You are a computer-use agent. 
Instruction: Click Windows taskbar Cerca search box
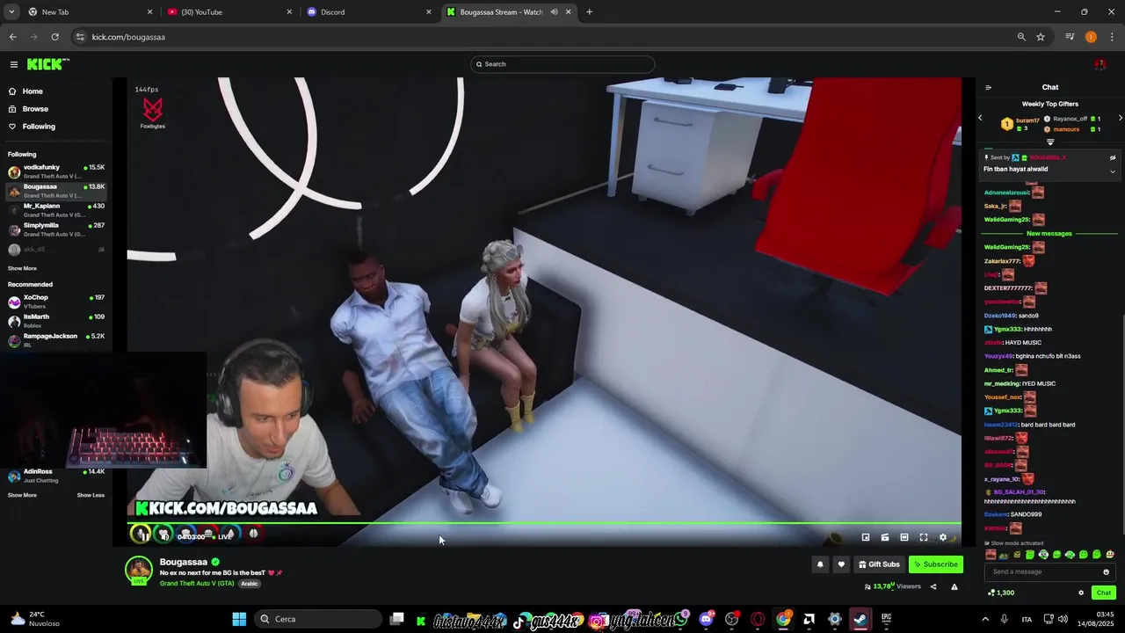(x=316, y=619)
